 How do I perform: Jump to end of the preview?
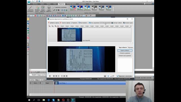point(67,76)
